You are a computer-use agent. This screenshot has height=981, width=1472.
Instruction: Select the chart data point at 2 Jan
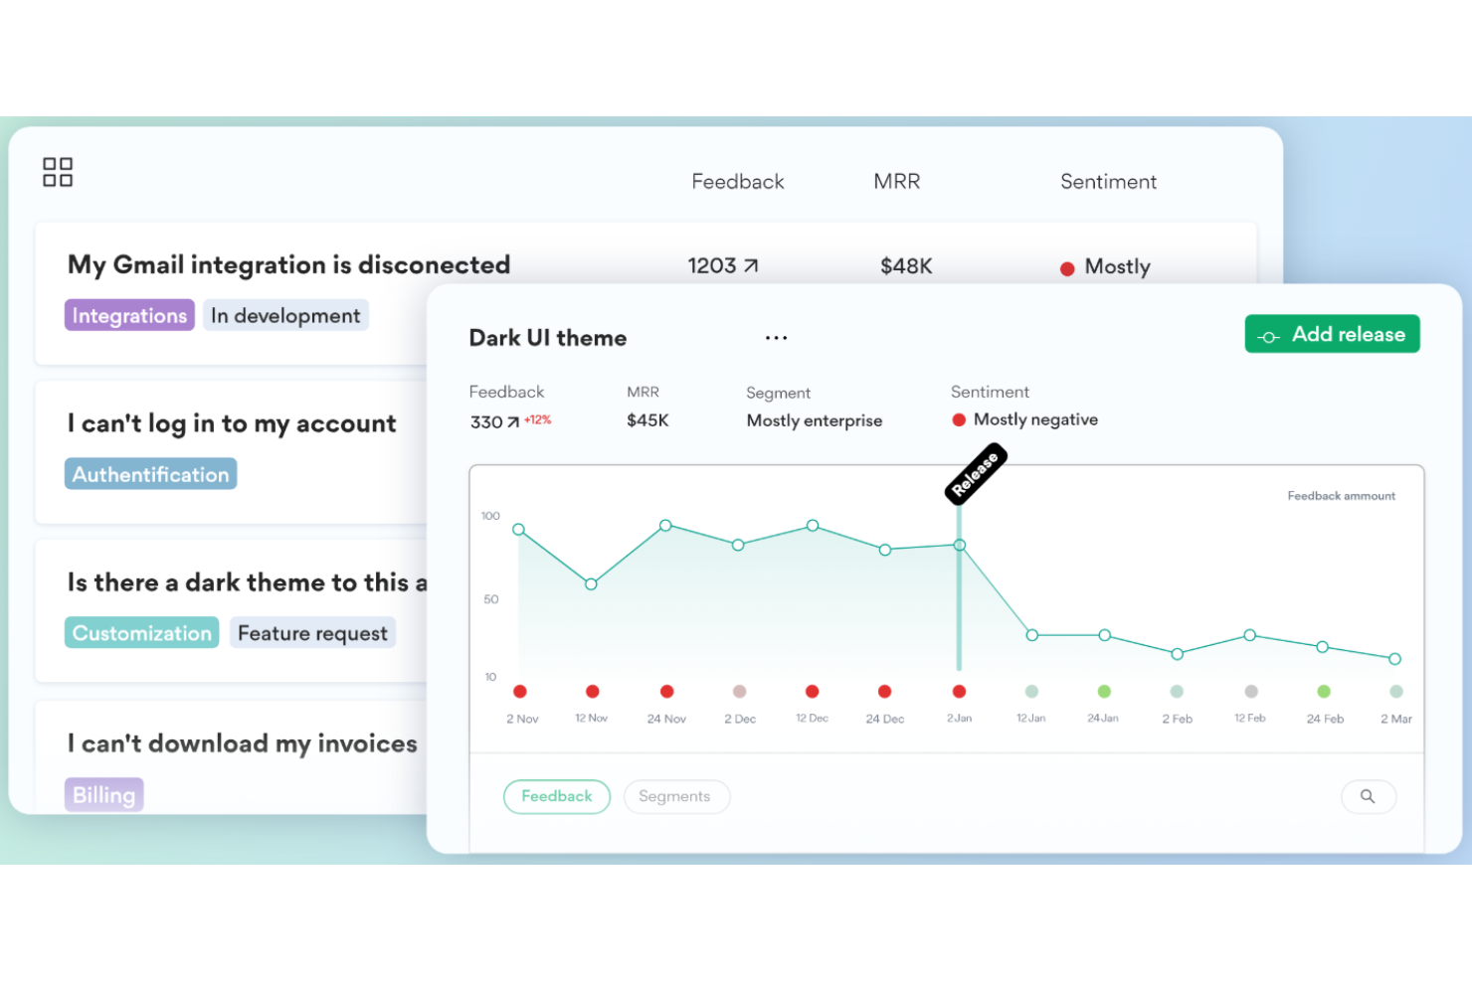point(959,545)
